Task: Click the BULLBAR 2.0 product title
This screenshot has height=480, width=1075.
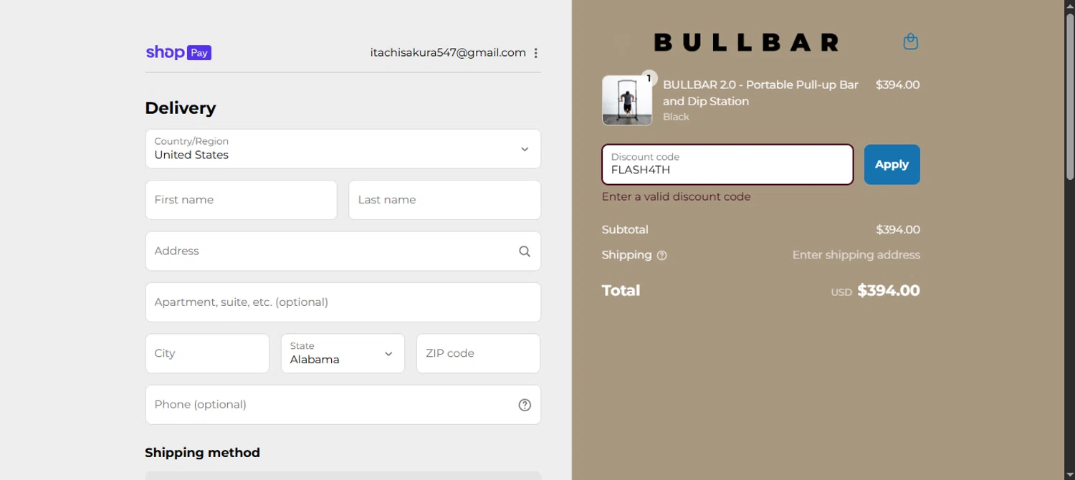Action: [x=760, y=93]
